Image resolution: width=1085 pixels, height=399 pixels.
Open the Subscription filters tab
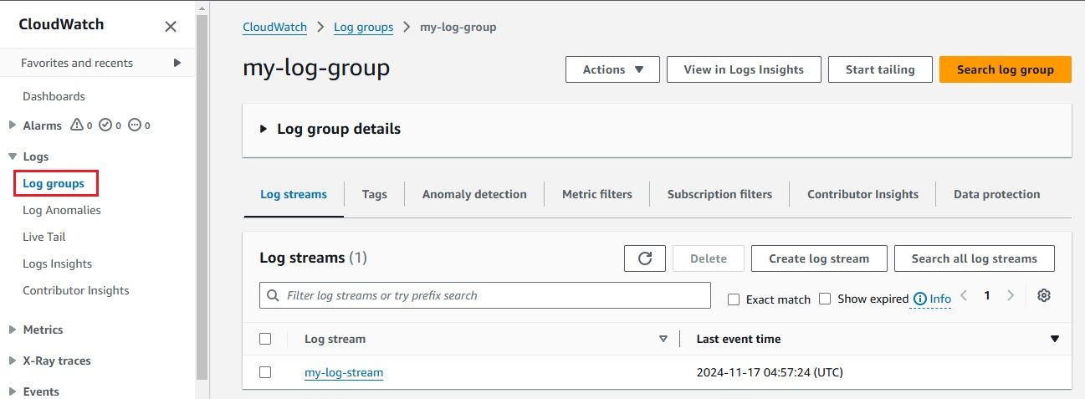point(719,194)
